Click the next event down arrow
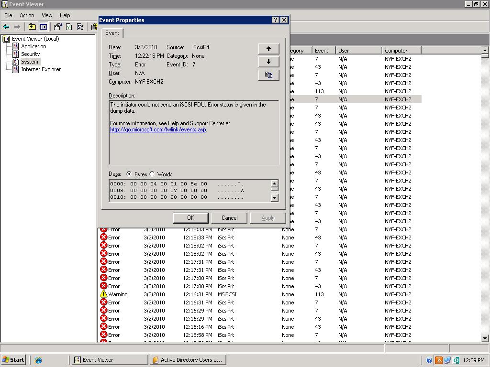Screen dimensions: 490x367 click(268, 61)
